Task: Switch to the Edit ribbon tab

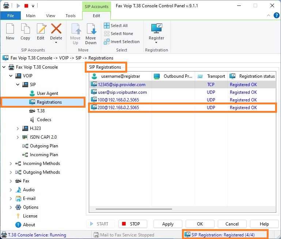Action: click(96, 16)
